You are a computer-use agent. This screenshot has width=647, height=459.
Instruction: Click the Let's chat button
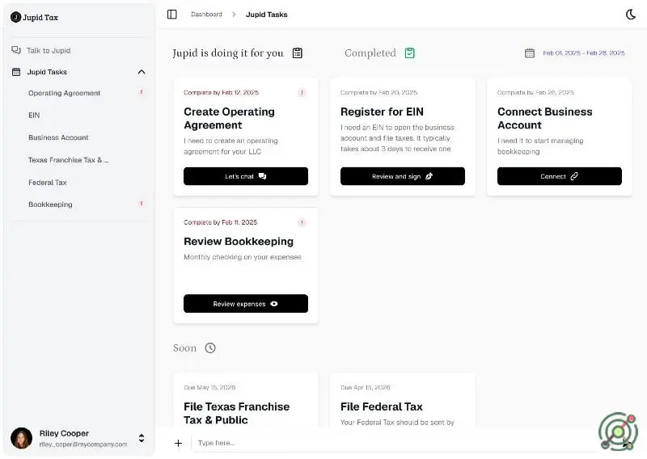pyautogui.click(x=245, y=176)
